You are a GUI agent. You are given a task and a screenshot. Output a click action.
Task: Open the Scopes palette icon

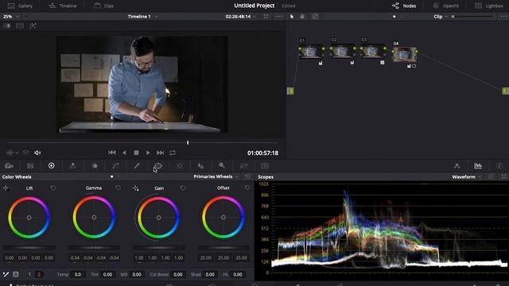tap(478, 166)
